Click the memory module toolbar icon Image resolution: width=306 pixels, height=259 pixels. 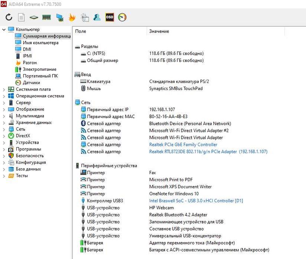[46, 17]
